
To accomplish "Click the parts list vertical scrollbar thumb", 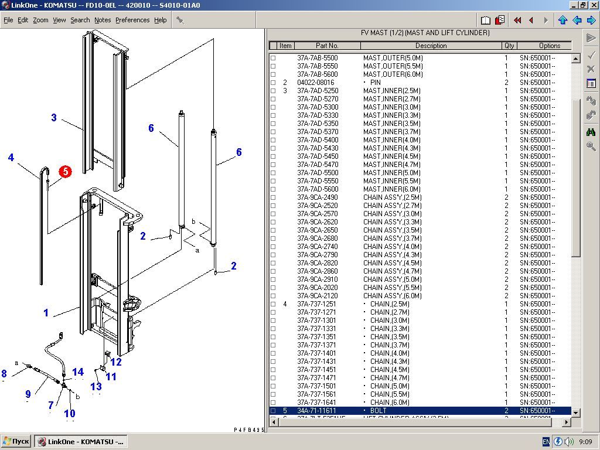I will pos(575,178).
